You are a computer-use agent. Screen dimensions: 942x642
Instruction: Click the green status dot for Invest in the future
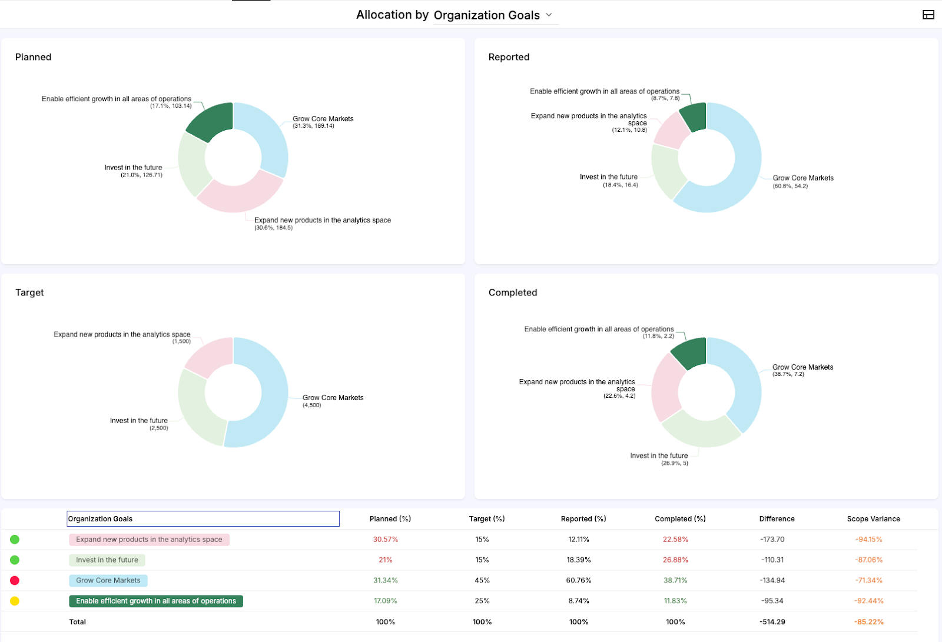15,560
